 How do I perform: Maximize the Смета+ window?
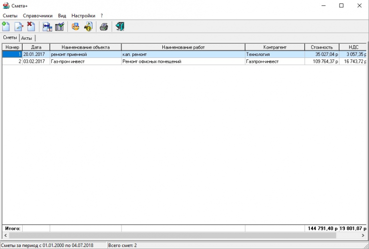[x=341, y=5]
